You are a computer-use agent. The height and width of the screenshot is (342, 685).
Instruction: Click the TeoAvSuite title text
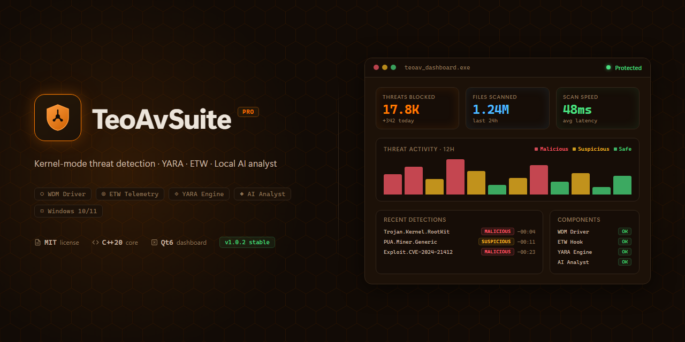162,120
